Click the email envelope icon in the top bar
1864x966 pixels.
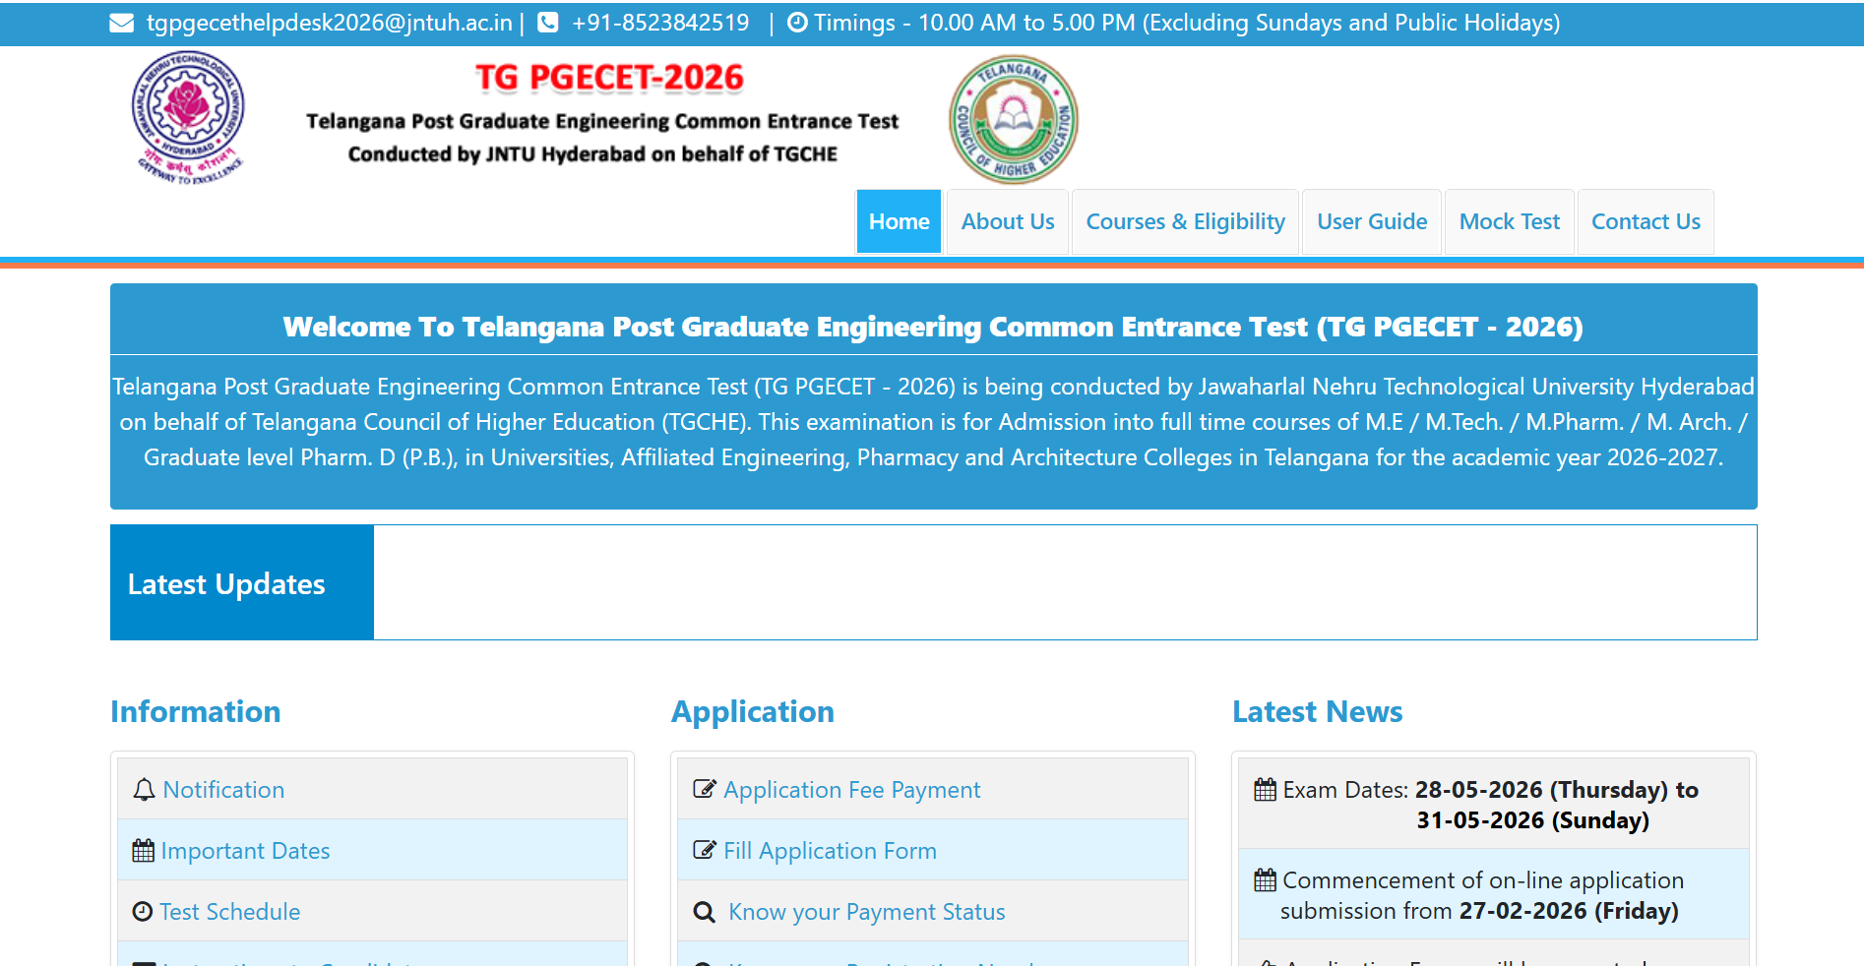pos(121,22)
